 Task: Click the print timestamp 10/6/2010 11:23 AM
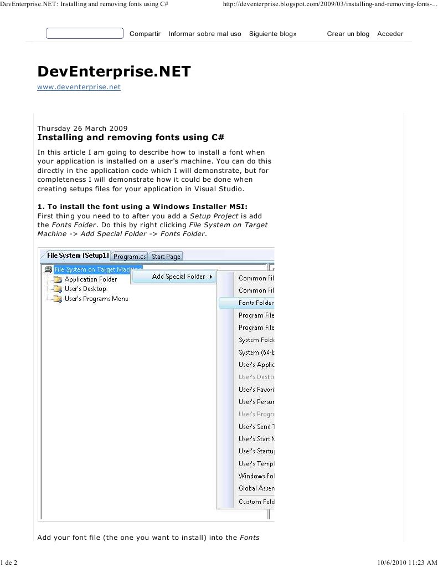[408, 563]
